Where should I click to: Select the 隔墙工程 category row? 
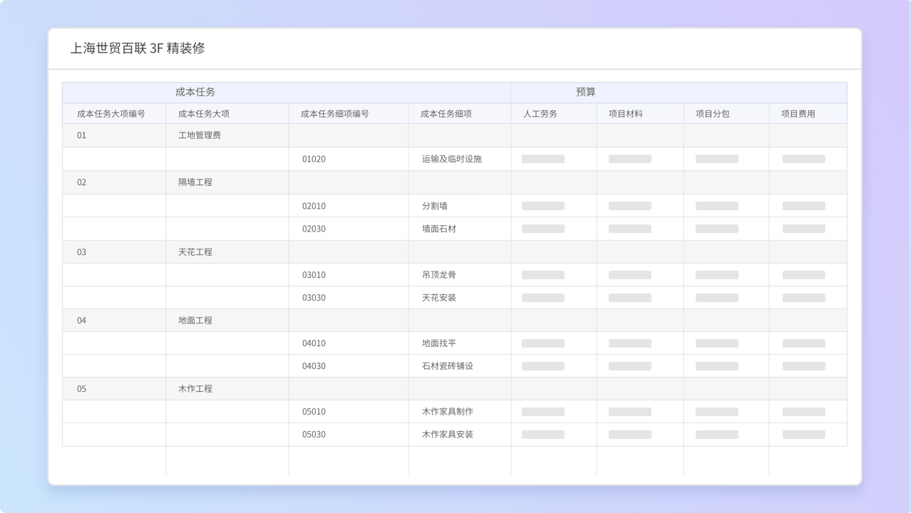point(195,182)
